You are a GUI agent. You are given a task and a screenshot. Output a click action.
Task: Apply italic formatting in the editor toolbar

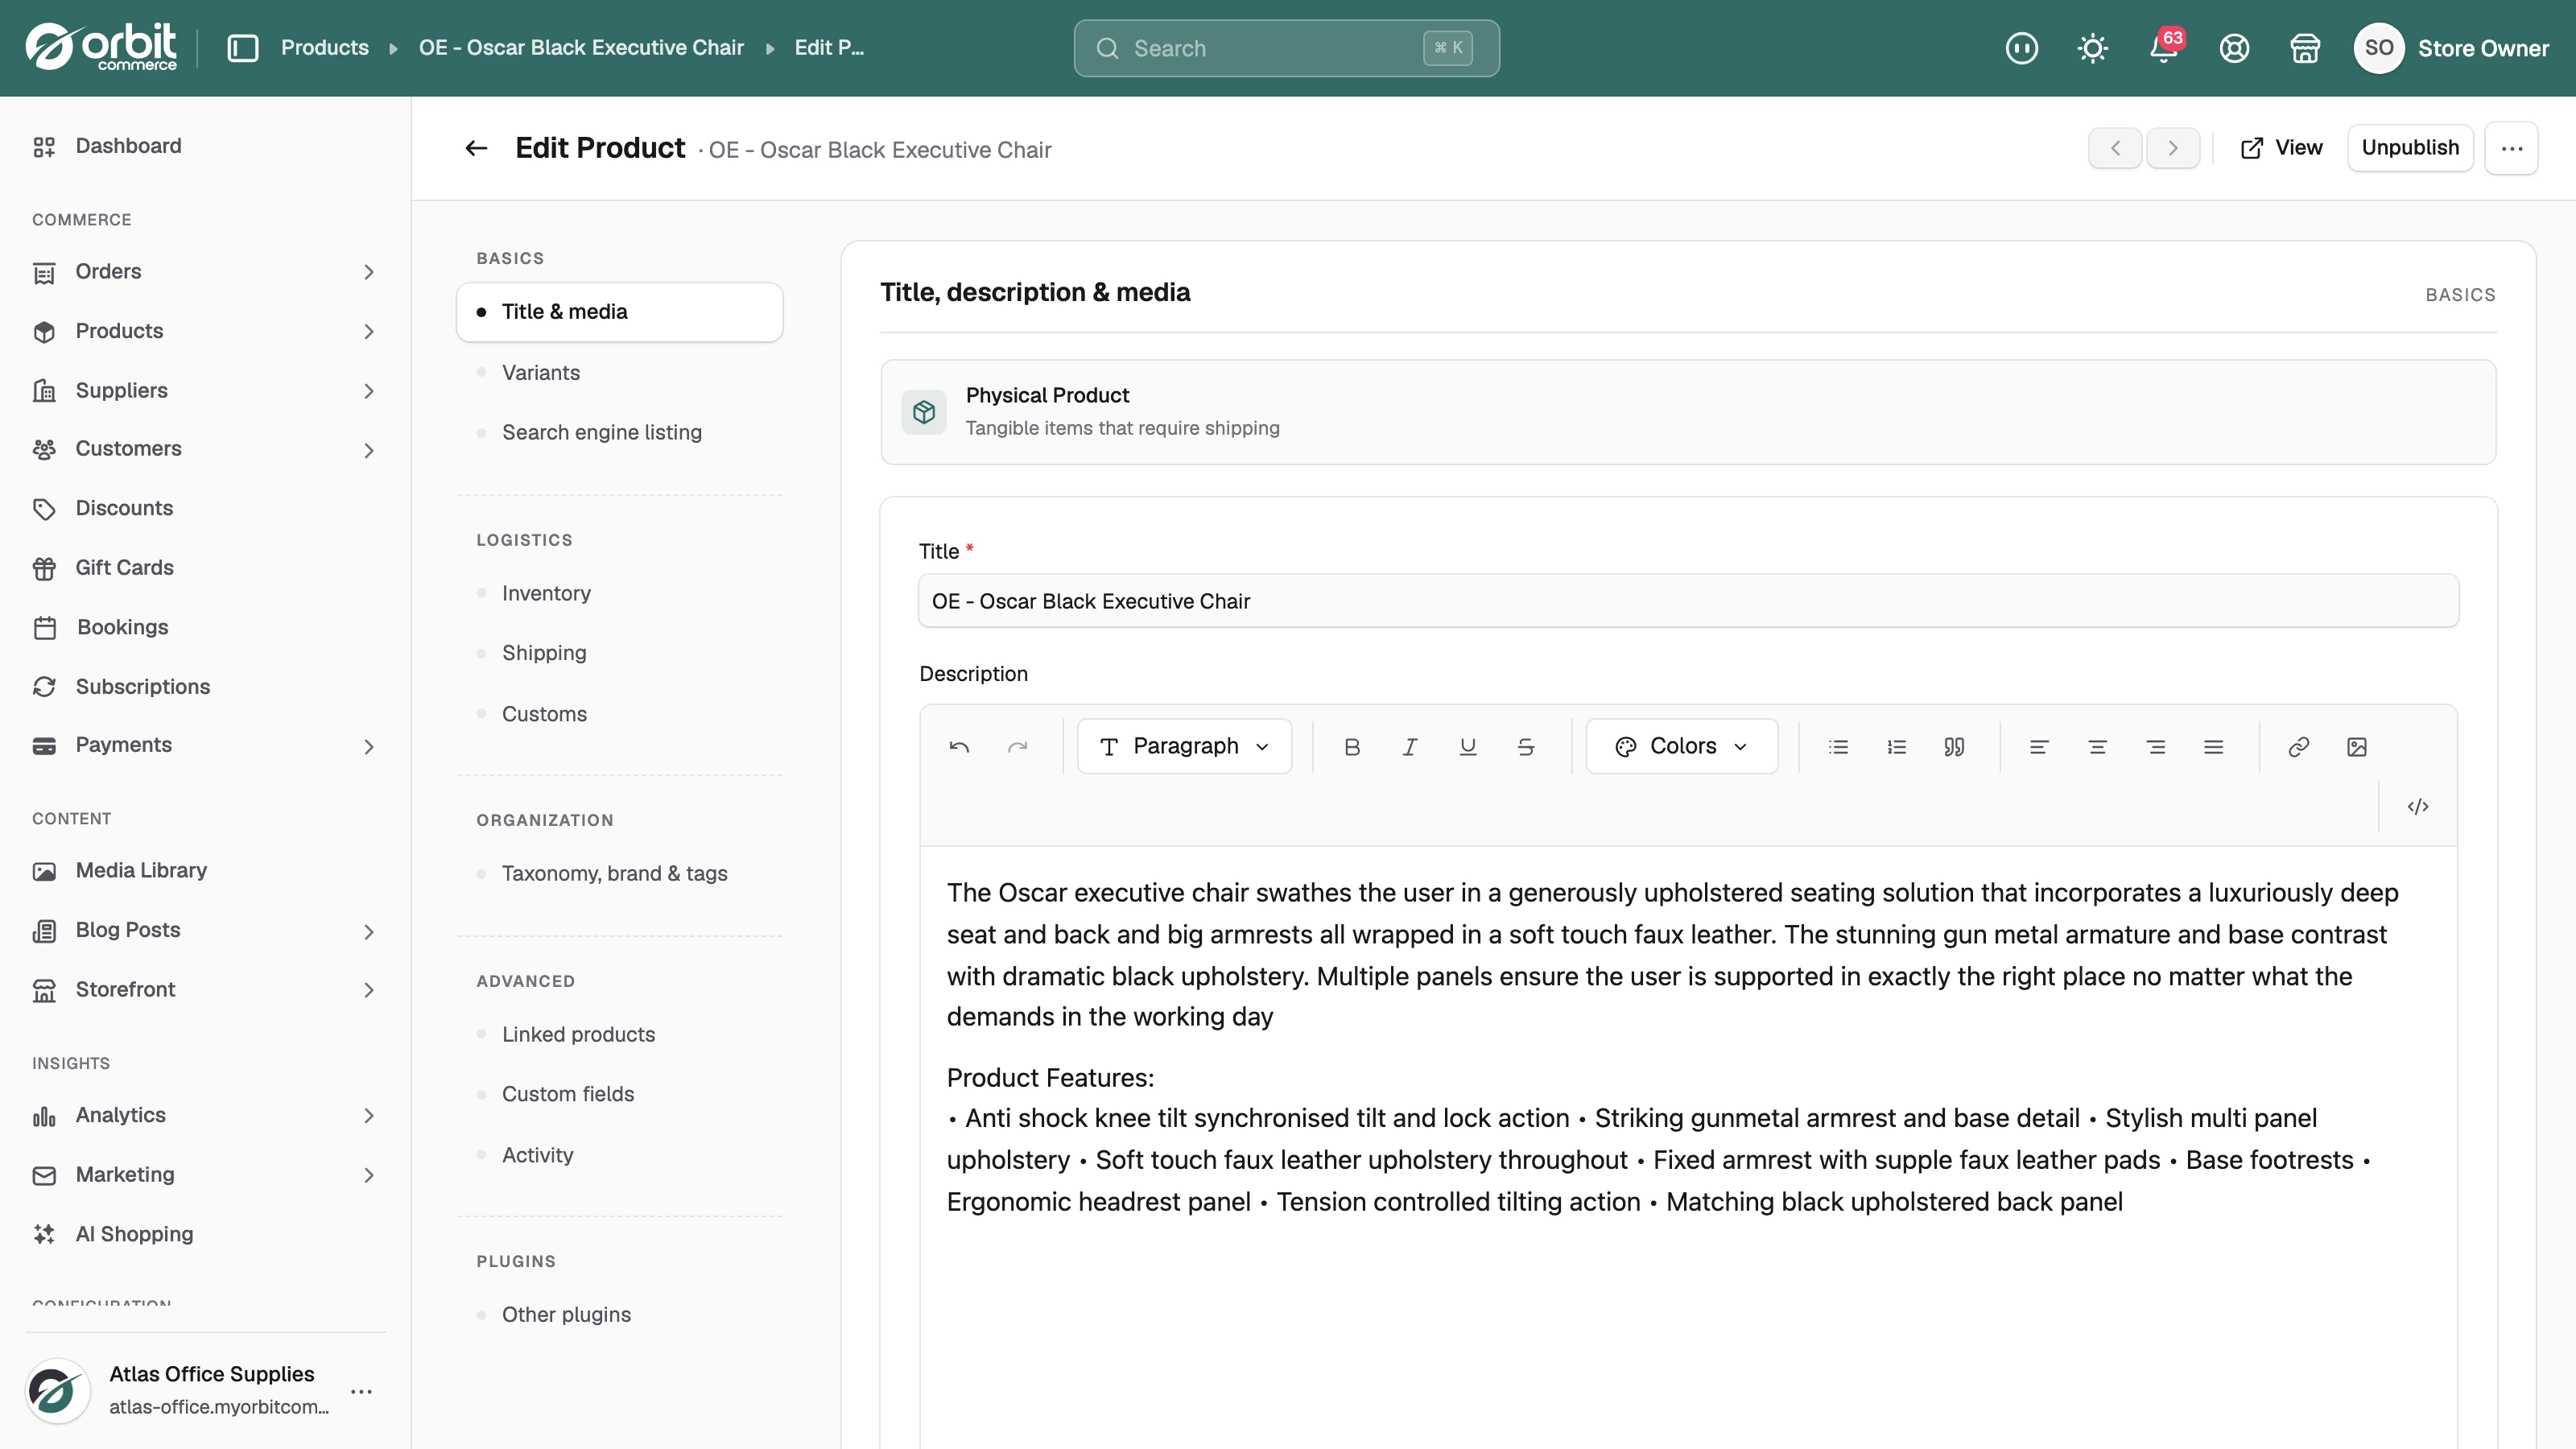(1410, 746)
